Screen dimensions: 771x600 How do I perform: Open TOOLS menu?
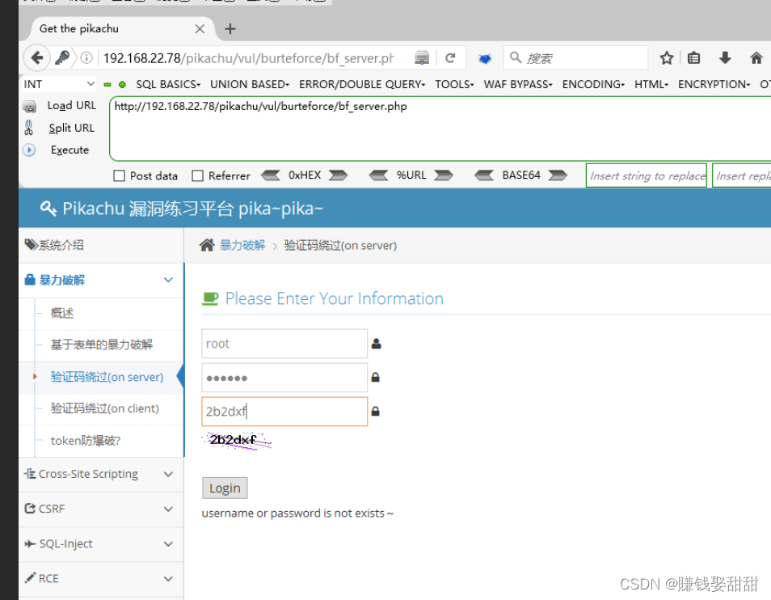(x=454, y=84)
